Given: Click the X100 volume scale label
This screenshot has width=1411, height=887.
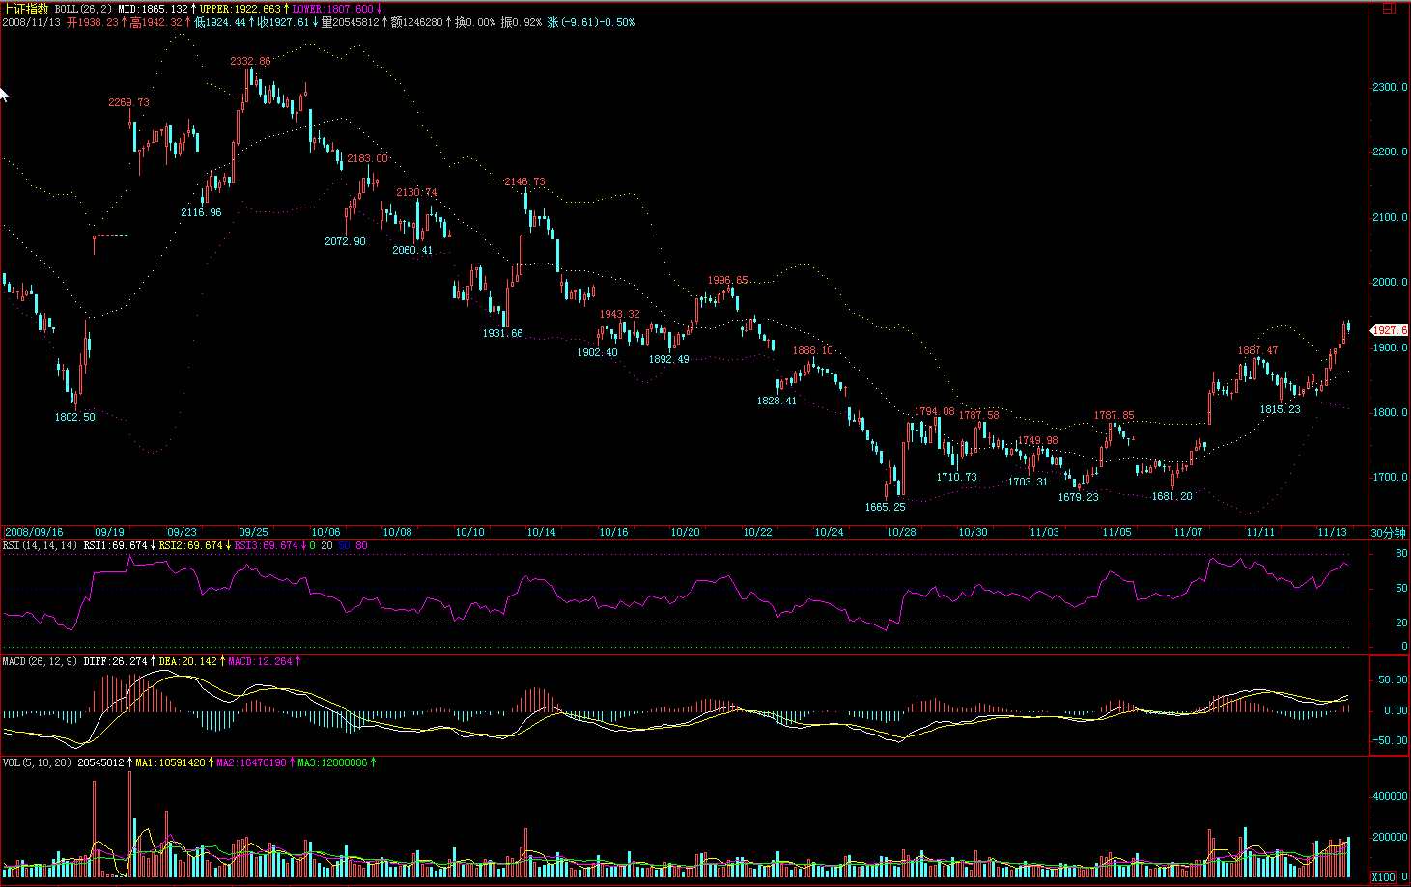Looking at the screenshot, I should (x=1384, y=877).
